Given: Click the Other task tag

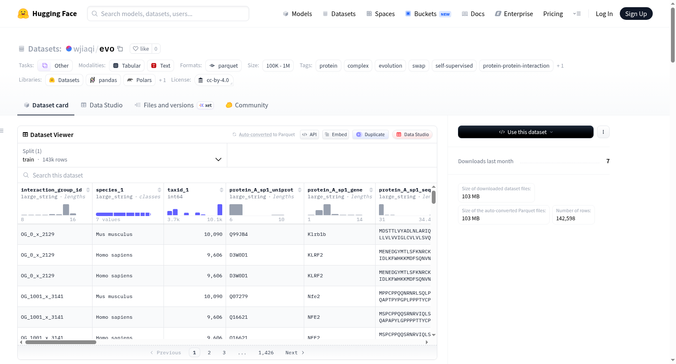Looking at the screenshot, I should 55,66.
